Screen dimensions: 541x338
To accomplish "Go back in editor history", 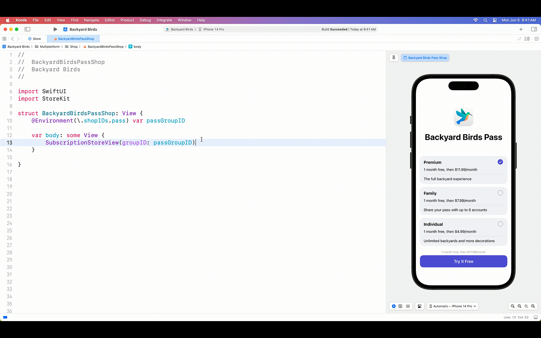I will point(13,39).
